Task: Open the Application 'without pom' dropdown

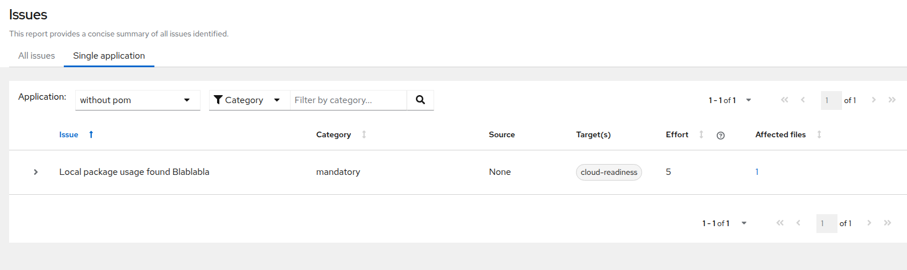Action: pyautogui.click(x=137, y=100)
